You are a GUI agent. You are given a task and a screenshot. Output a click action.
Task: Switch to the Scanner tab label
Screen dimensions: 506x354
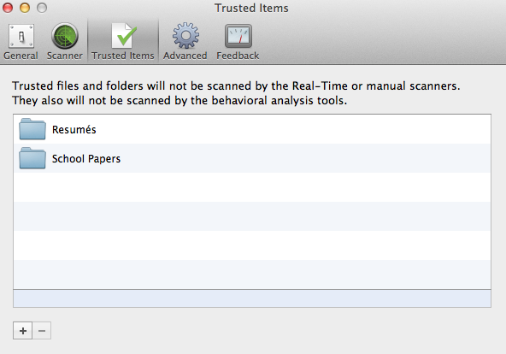tap(65, 56)
